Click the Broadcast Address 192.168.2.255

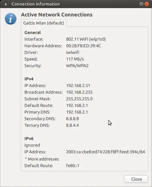pyautogui.click(x=79, y=92)
